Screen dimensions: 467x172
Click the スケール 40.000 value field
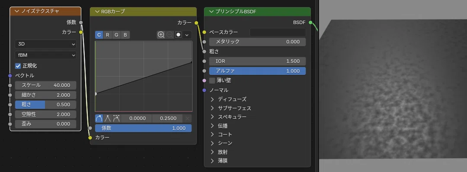(x=45, y=85)
